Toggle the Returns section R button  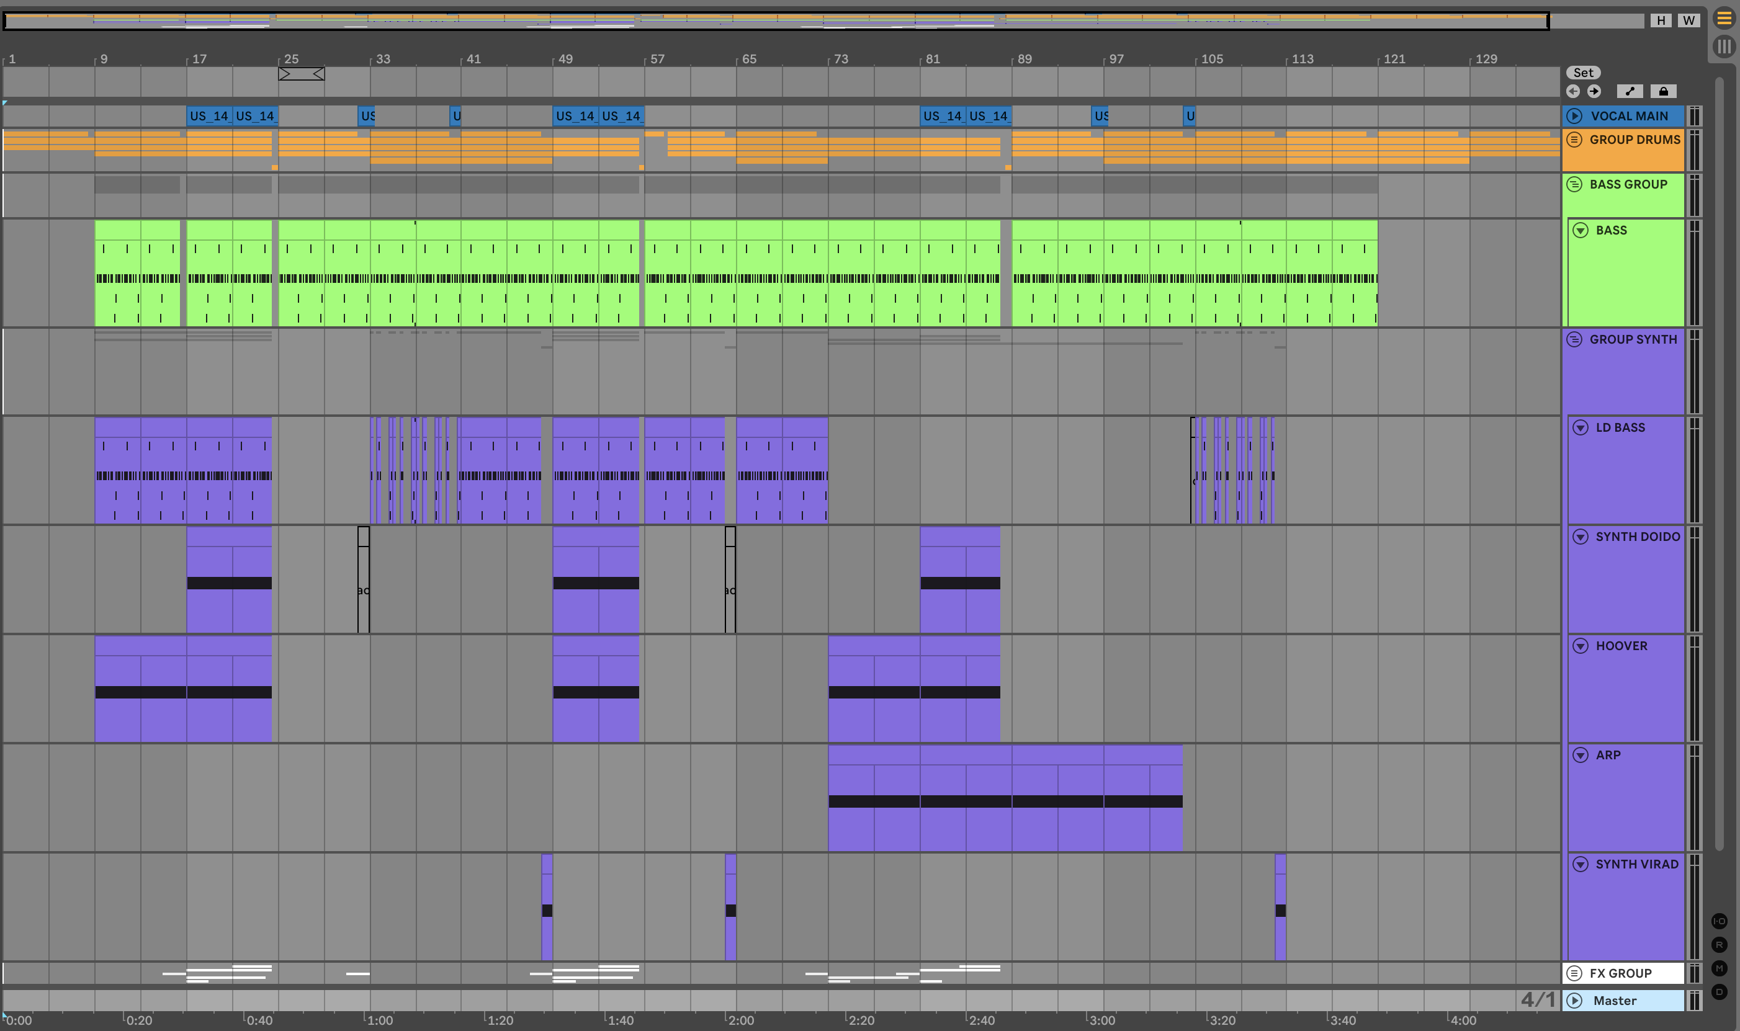pyautogui.click(x=1719, y=945)
